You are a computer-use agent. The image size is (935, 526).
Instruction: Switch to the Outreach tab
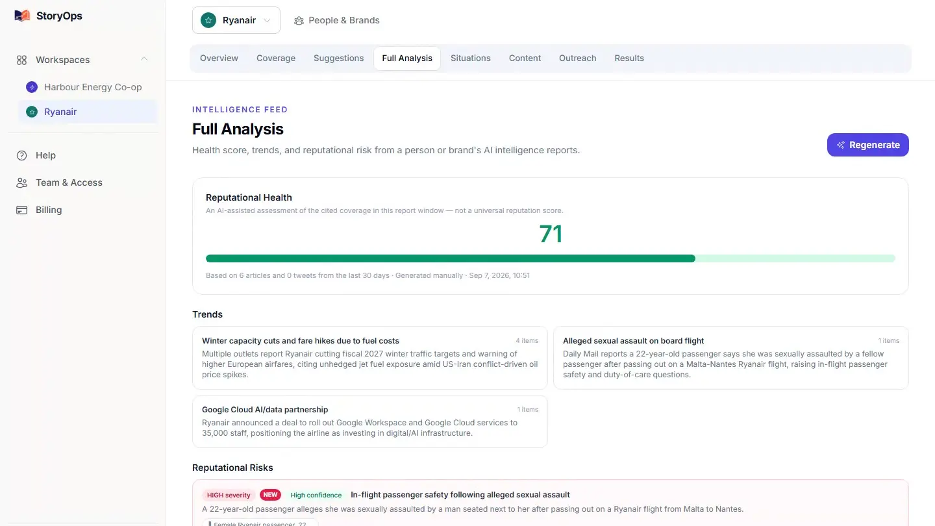(577, 58)
